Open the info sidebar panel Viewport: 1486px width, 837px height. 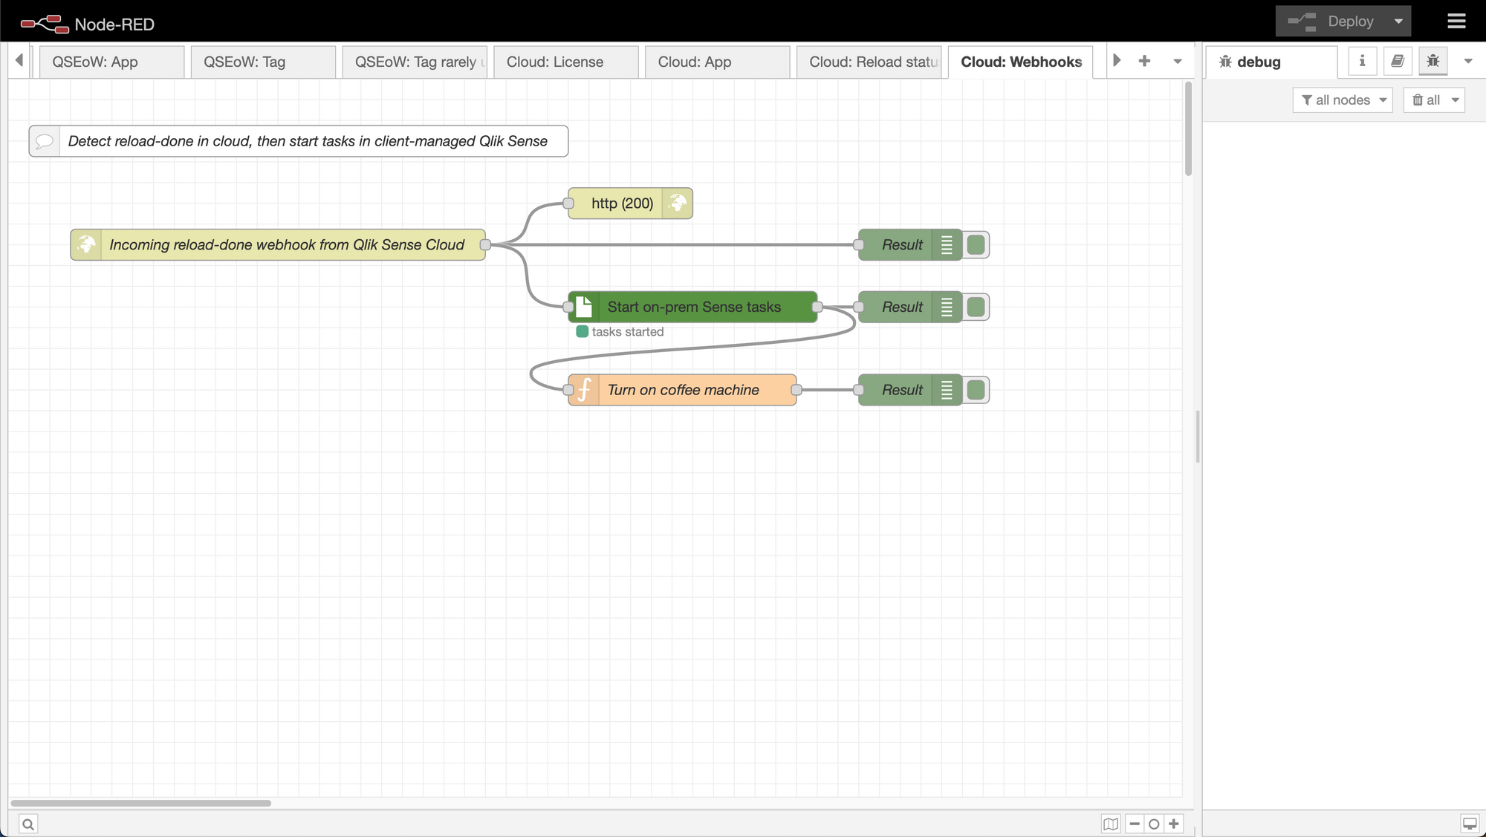(x=1362, y=61)
